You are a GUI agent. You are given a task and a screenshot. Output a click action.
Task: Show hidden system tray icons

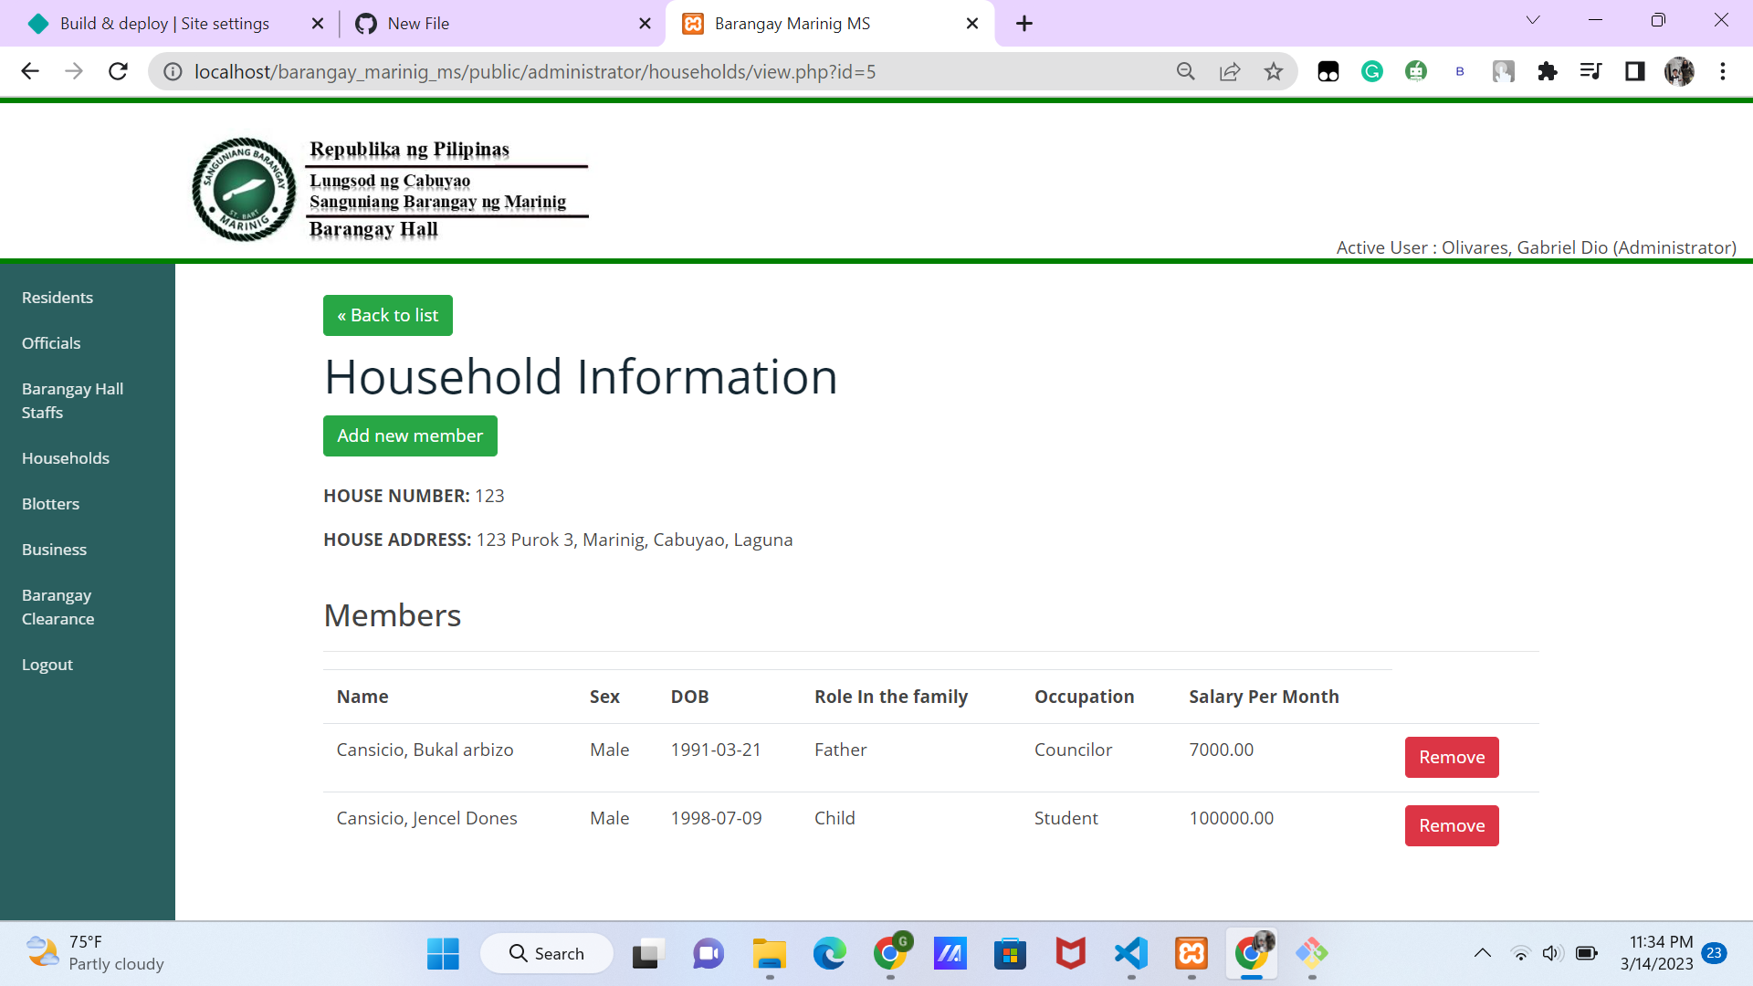pyautogui.click(x=1483, y=953)
